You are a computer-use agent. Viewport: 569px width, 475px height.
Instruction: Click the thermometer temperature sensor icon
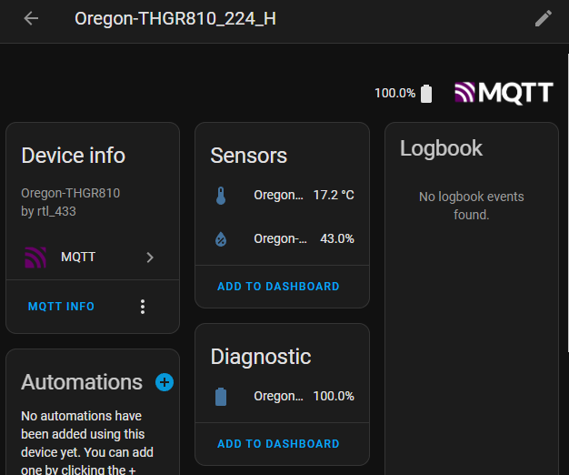pos(221,196)
